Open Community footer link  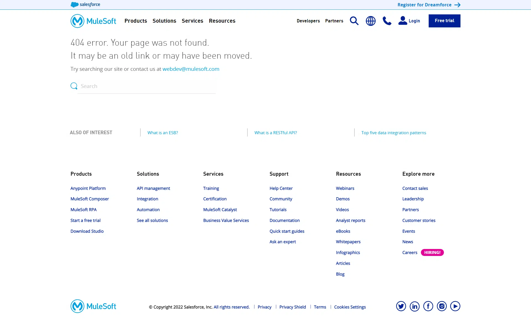tap(281, 199)
